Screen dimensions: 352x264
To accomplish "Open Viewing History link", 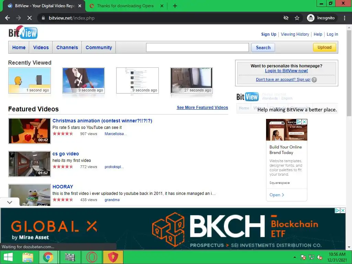I will [x=295, y=34].
